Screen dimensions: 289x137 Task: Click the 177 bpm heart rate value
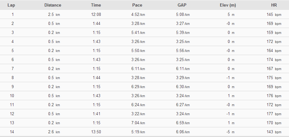274,114
